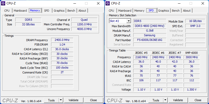This screenshot has height=104, width=209.
Task: Expand the Tools dropdown arrow in left window
Action: tap(61, 100)
